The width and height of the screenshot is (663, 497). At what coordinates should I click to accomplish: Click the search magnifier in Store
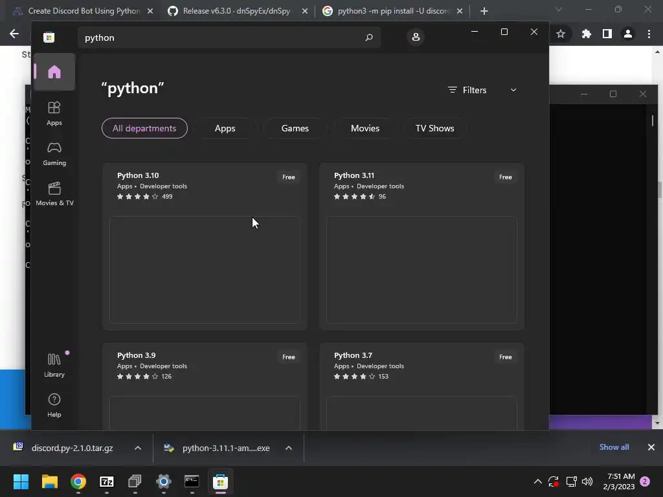click(x=368, y=38)
